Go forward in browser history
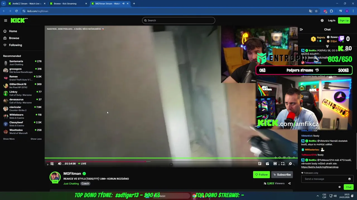 click(10, 11)
